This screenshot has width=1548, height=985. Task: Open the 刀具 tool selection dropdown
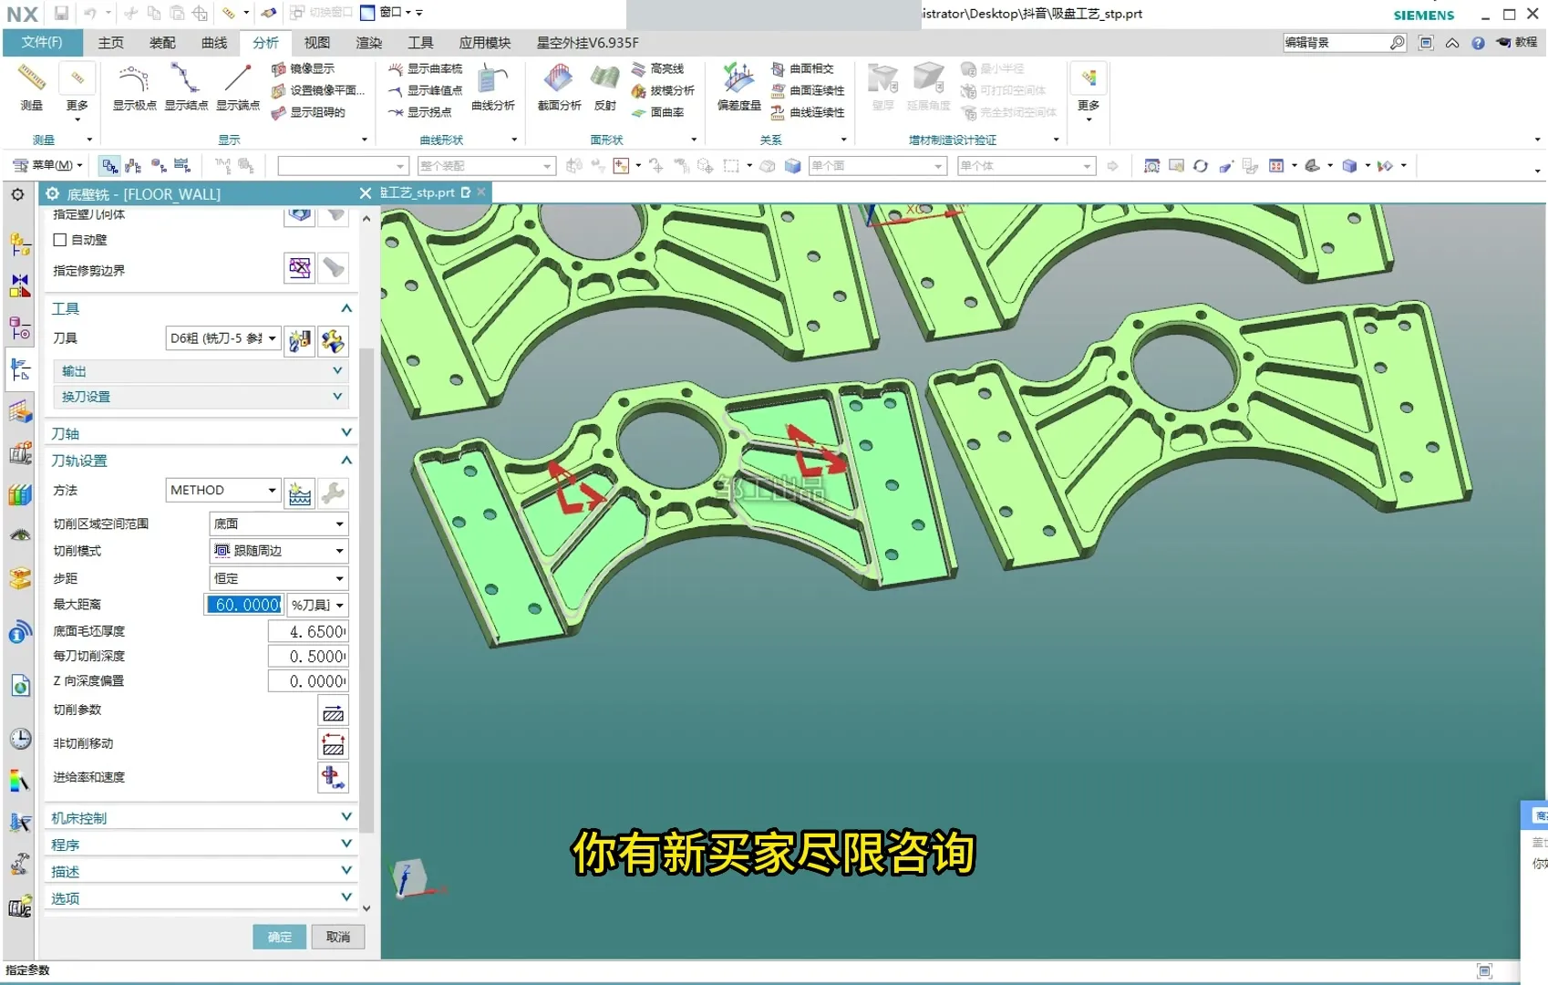223,338
